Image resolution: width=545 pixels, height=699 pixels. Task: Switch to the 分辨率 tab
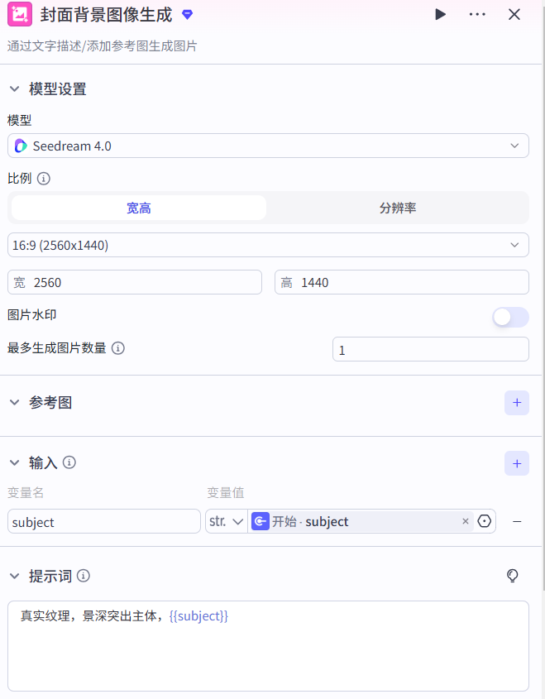click(x=398, y=208)
